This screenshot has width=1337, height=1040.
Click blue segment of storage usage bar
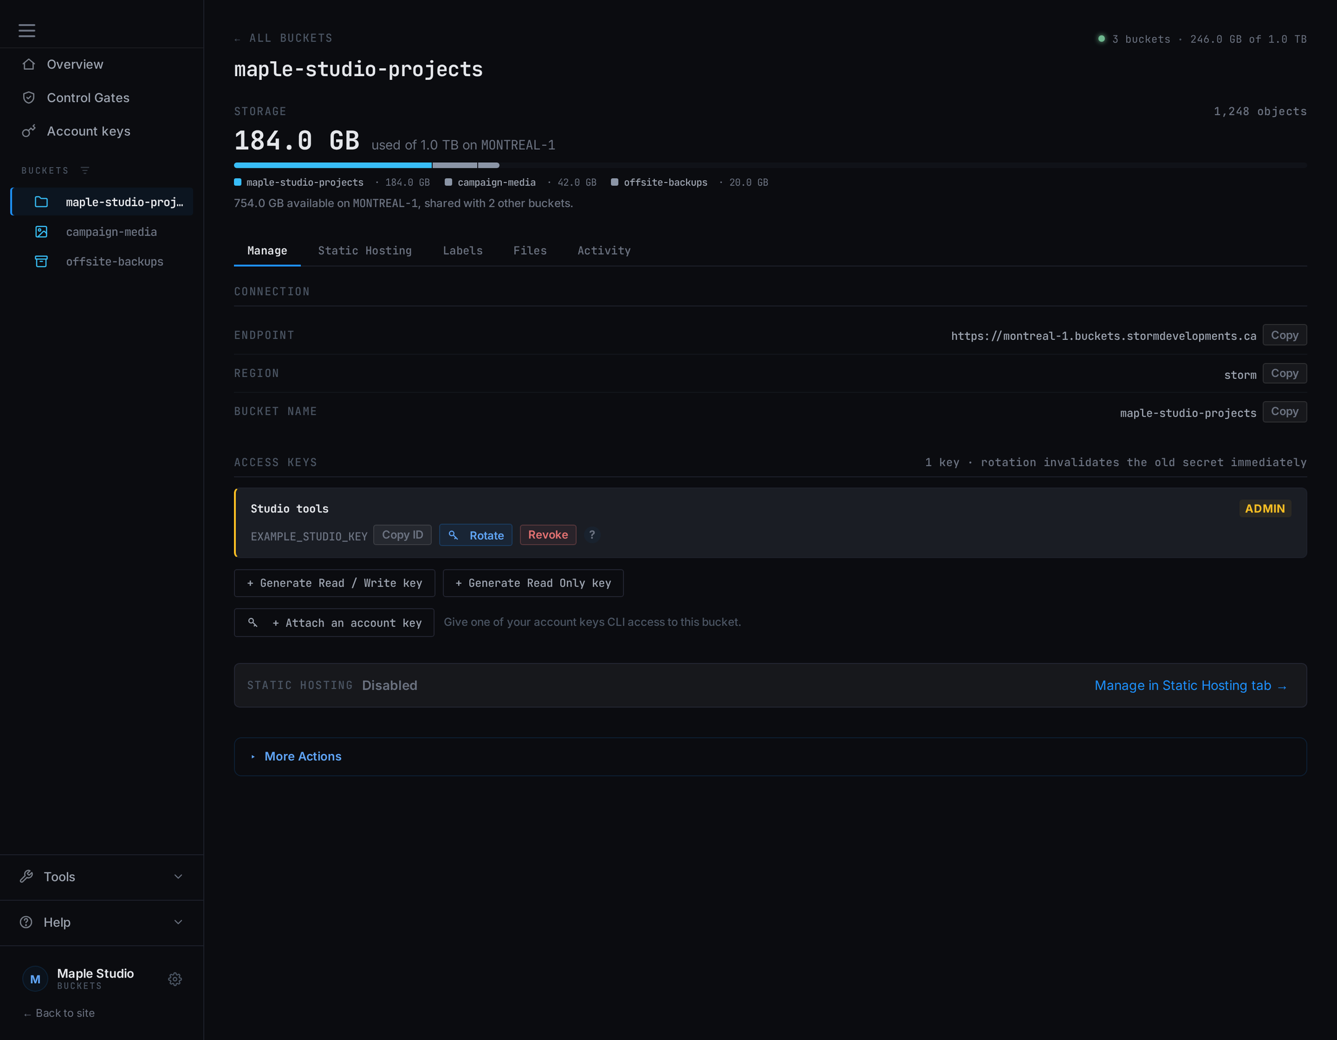[x=332, y=165]
